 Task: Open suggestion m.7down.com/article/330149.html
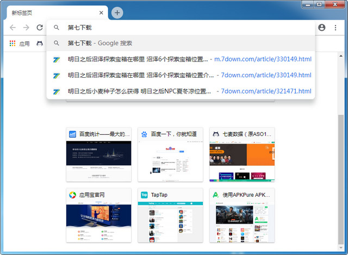click(x=181, y=59)
